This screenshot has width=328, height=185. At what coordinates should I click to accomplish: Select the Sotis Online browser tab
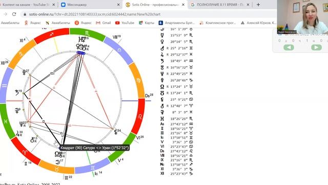[x=155, y=5]
